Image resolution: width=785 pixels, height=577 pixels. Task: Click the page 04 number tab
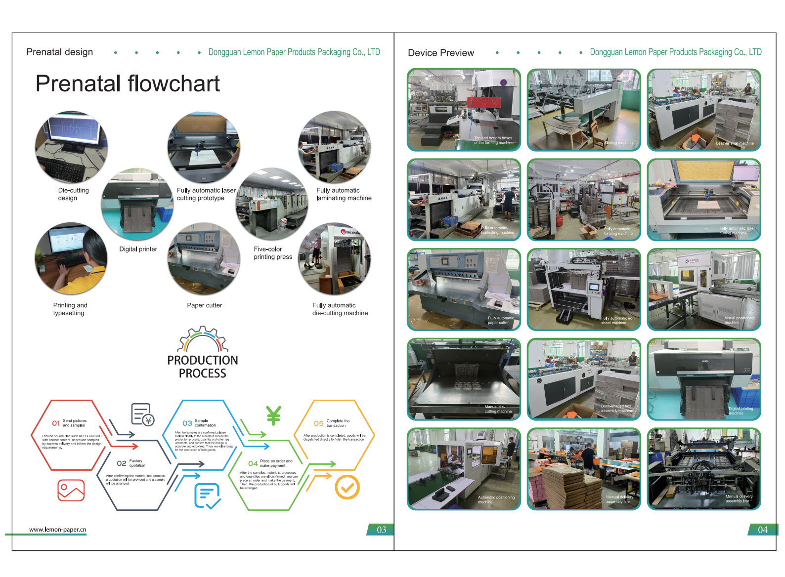762,530
